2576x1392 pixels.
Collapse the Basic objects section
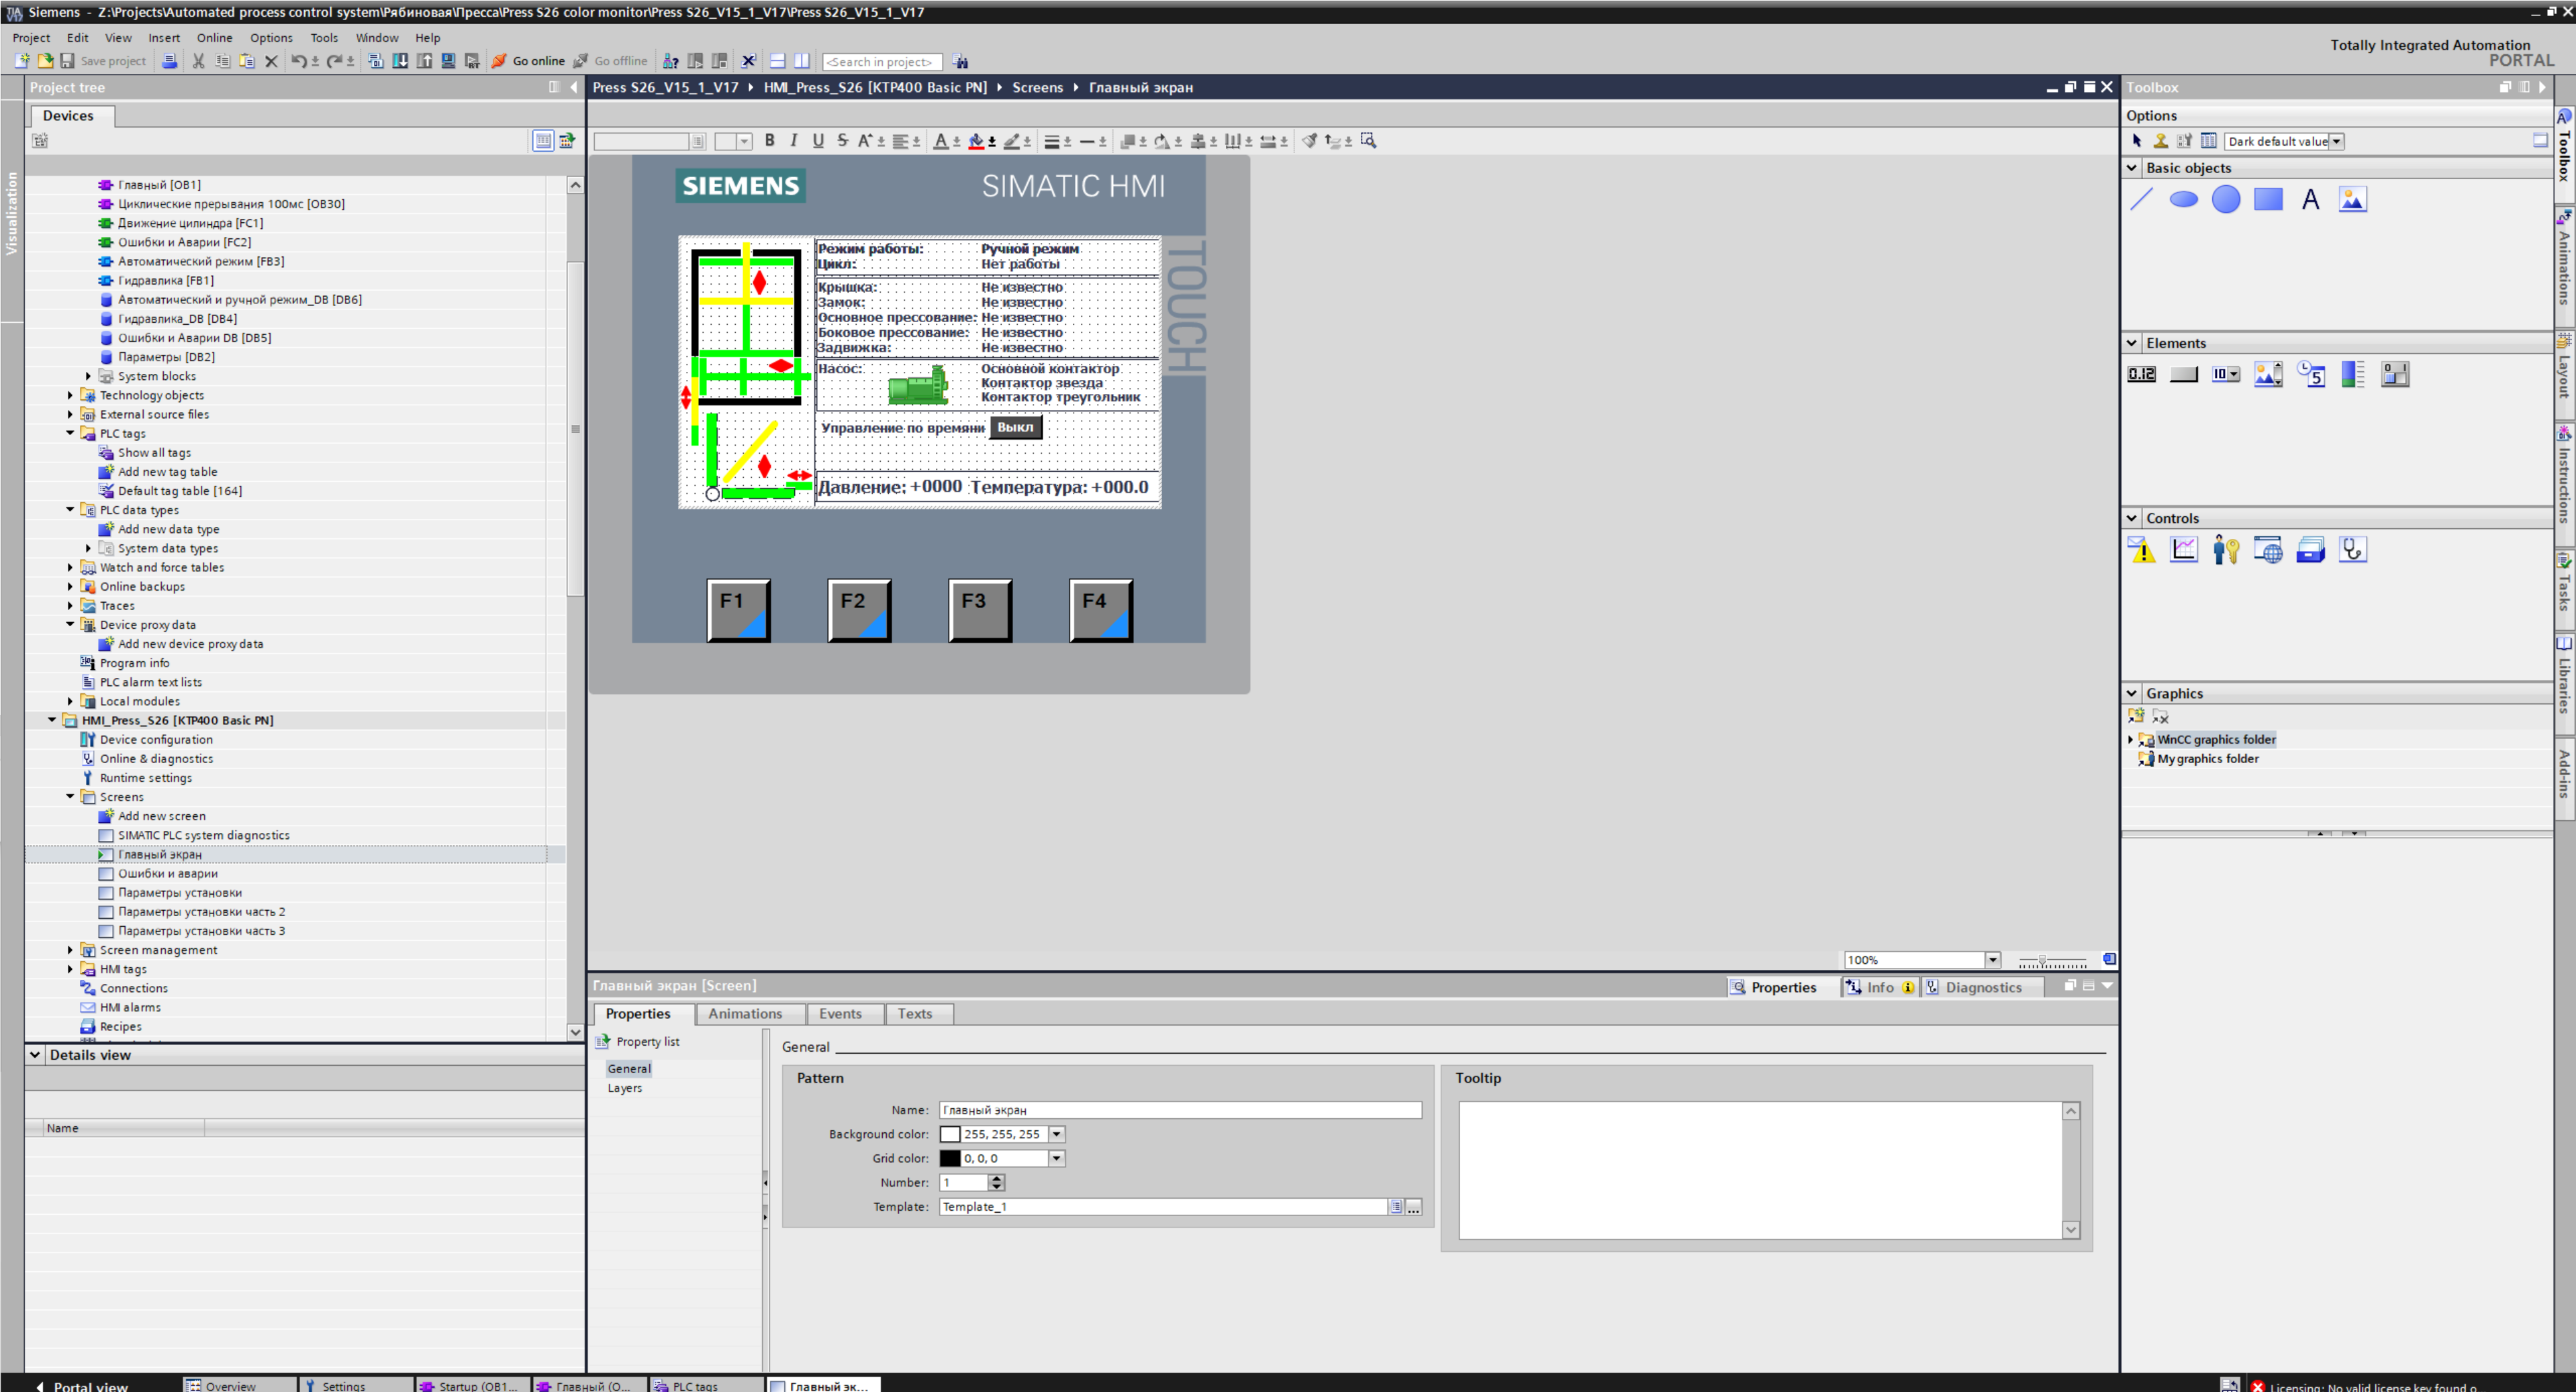click(x=2131, y=168)
